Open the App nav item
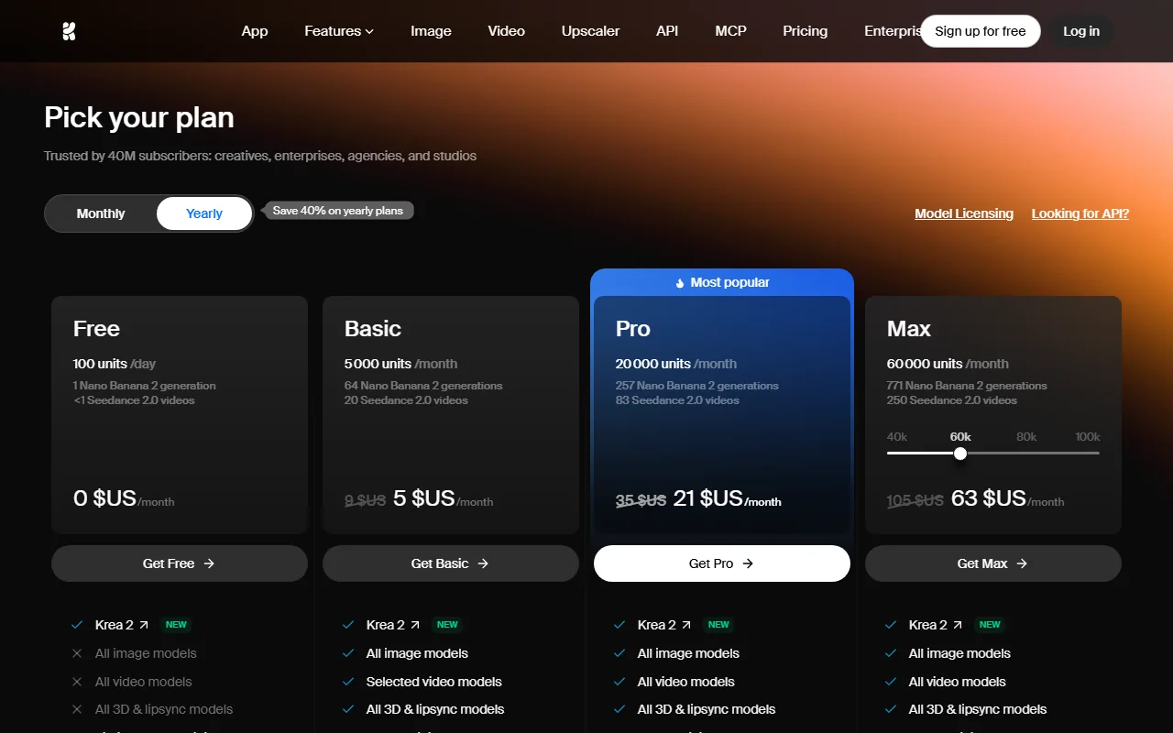This screenshot has height=733, width=1173. pos(255,31)
